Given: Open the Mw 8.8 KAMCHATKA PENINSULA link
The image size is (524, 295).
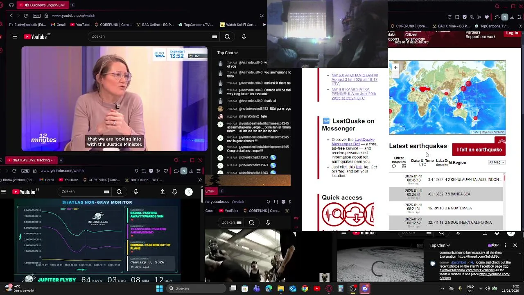Looking at the screenshot, I should point(353,94).
